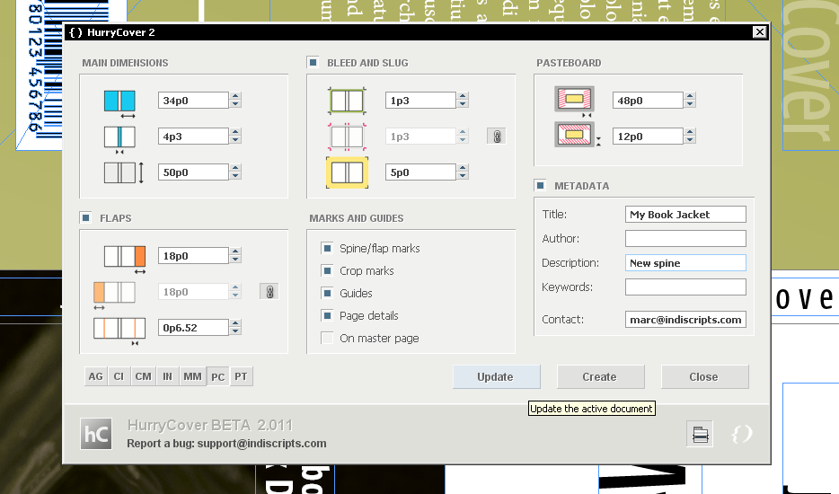The image size is (839, 494).
Task: Click the Create button
Action: (599, 377)
